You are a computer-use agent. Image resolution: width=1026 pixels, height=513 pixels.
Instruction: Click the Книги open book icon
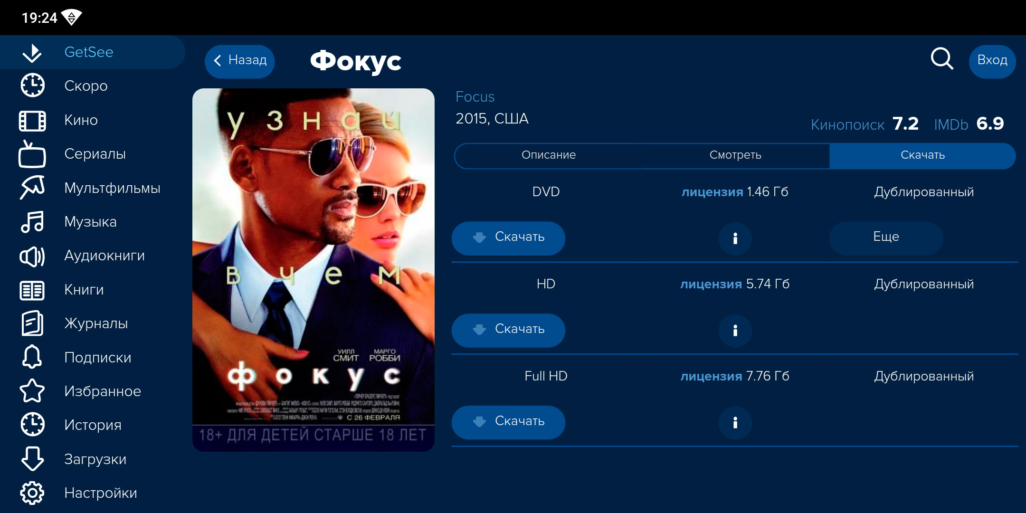tap(32, 290)
